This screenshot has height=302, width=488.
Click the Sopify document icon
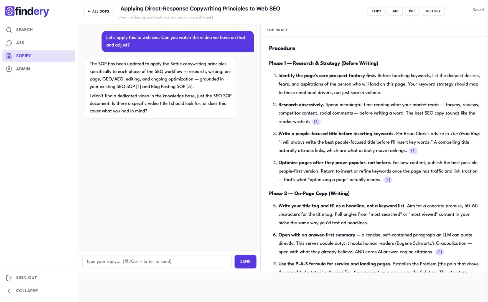pos(9,56)
